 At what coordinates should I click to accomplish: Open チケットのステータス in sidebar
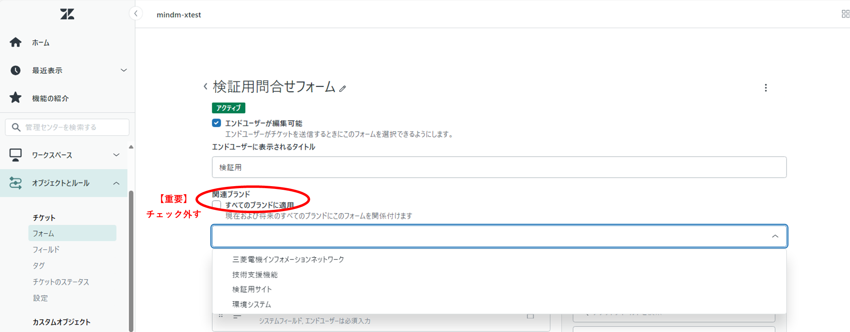[61, 282]
